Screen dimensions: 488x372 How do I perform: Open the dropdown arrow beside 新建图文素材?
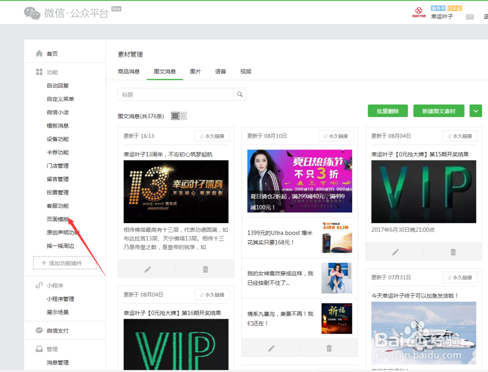[475, 111]
